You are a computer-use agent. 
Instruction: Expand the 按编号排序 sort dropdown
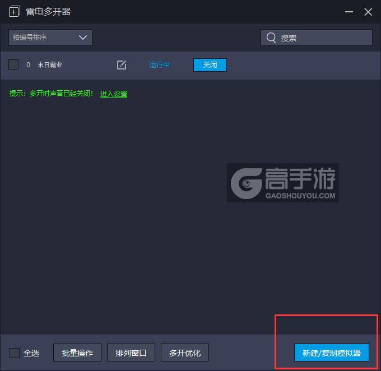tap(50, 38)
